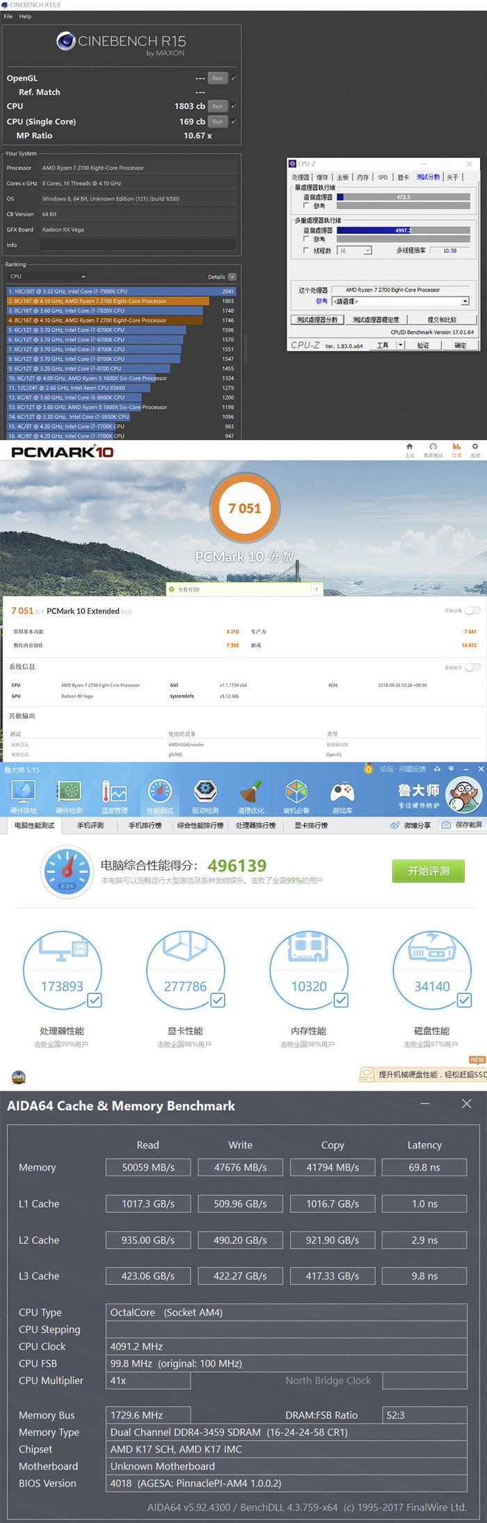Viewport: 487px width, 1523px height.
Task: Click the 确定 button in CPU-Z
Action: tap(461, 345)
